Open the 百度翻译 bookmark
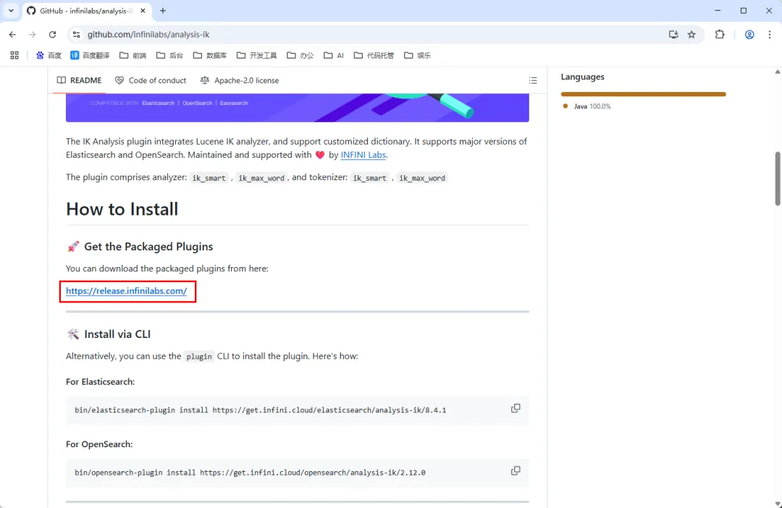The height and width of the screenshot is (508, 782). point(90,55)
